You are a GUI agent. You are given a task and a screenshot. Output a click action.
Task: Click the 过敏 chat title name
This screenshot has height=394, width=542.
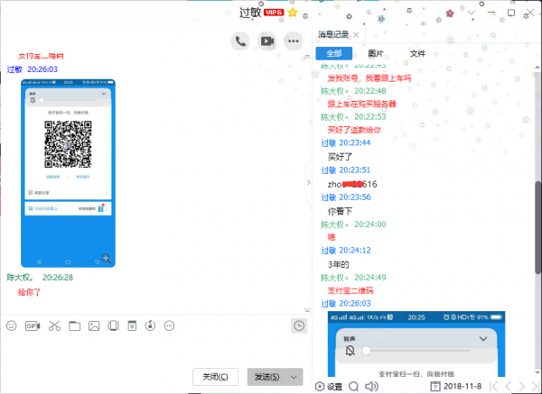coord(250,13)
